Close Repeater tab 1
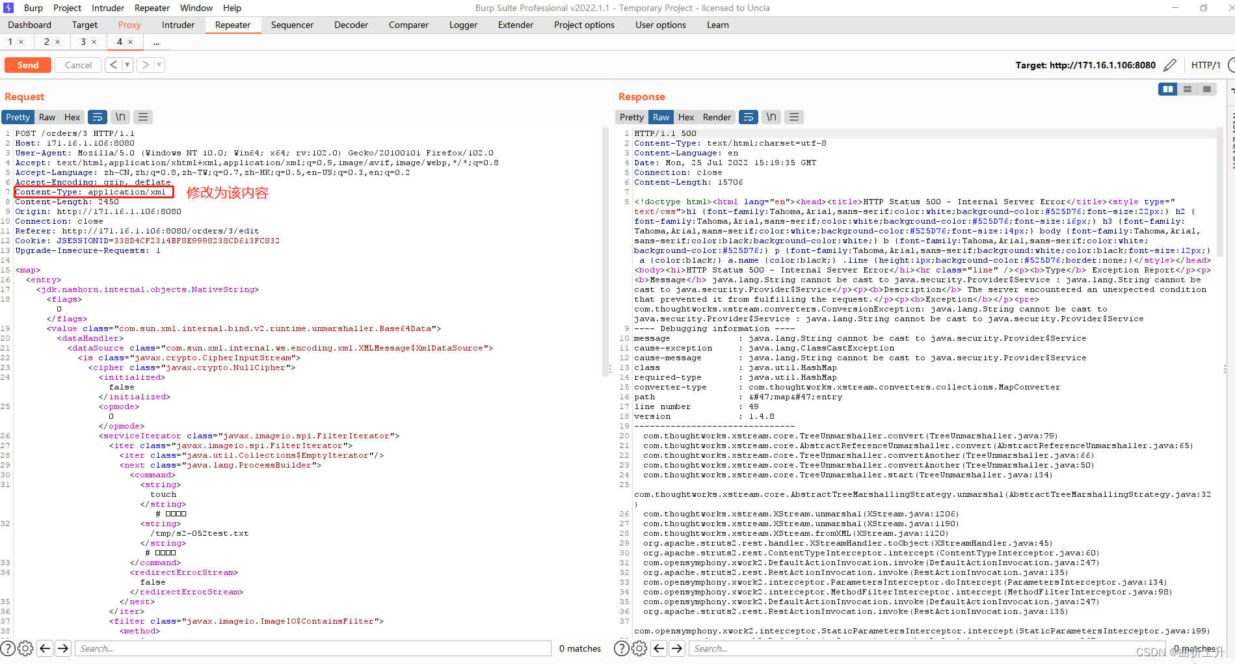 pyautogui.click(x=21, y=42)
